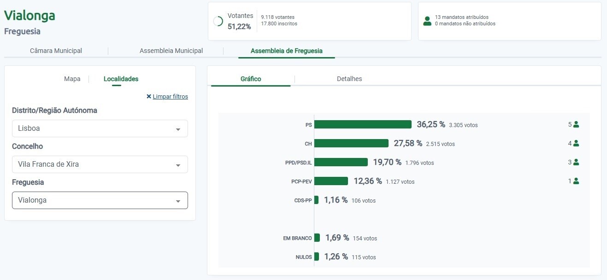Screen dimensions: 607x280
Task: Click the voter turnout circular progress icon
Action: 218,21
